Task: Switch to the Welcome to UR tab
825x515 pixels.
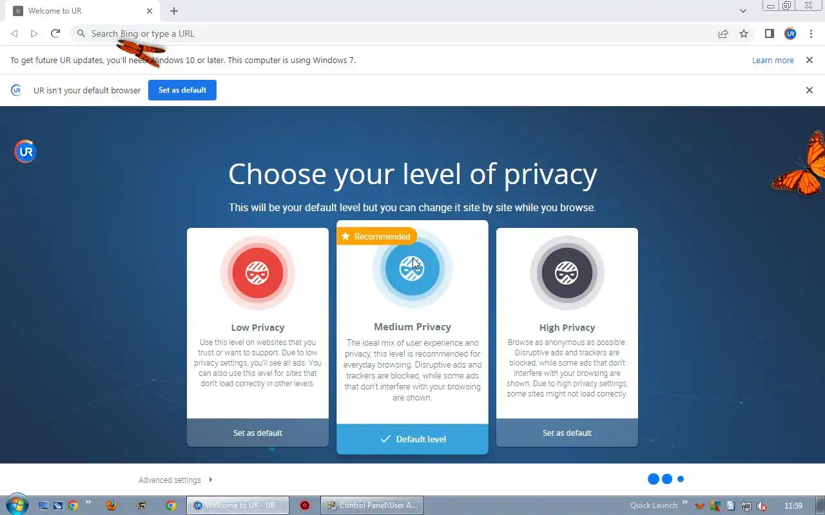Action: pyautogui.click(x=84, y=11)
